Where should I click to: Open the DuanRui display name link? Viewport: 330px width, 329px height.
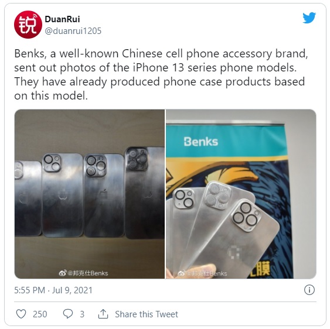click(x=62, y=19)
